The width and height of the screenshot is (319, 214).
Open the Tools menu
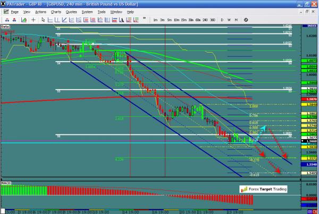(x=101, y=11)
